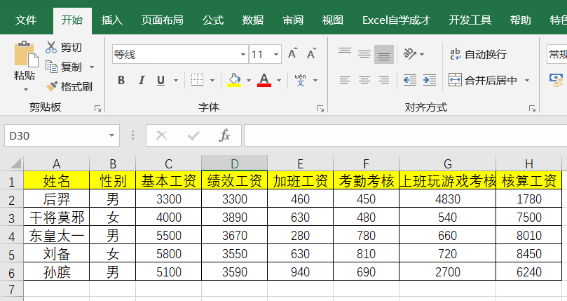Viewport: 567px width, 301px height.
Task: Click the text orientation icon
Action: tap(410, 54)
